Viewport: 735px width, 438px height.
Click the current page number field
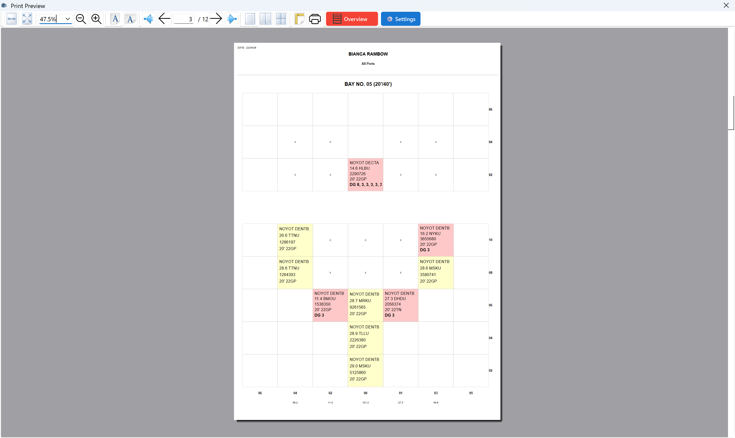184,19
